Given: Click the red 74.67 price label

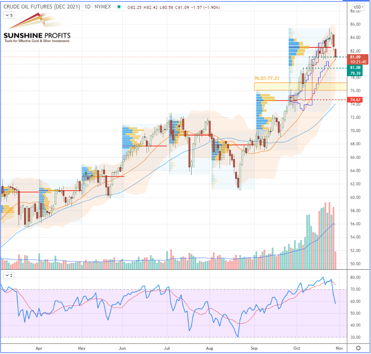Looking at the screenshot, I should click(x=355, y=100).
